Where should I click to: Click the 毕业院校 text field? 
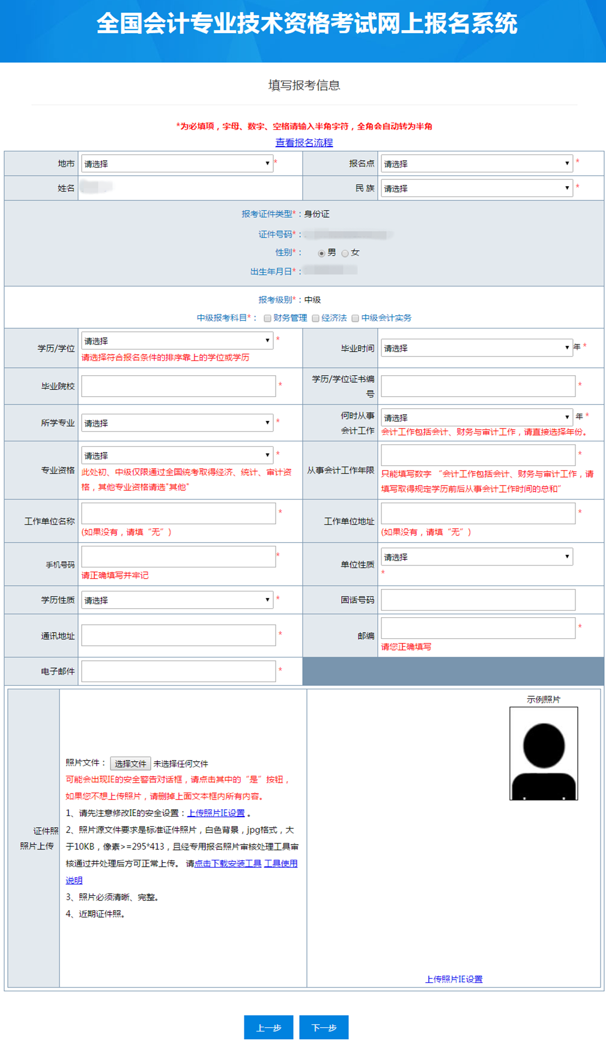(178, 386)
